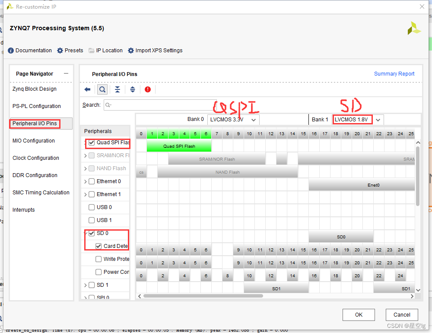The image size is (432, 333).
Task: Go to Zynq Block Design page
Action: coord(35,89)
